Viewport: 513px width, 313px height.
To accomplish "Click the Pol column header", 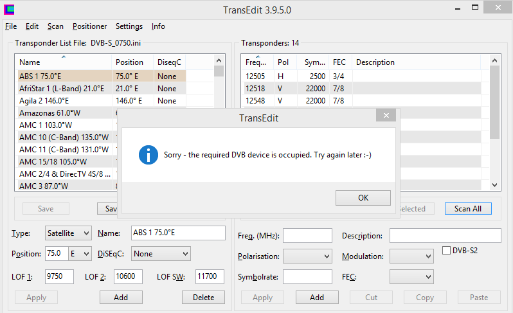I will [285, 62].
